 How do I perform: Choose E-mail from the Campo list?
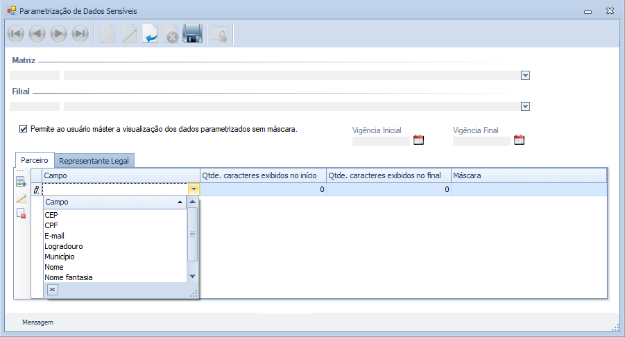pos(54,236)
